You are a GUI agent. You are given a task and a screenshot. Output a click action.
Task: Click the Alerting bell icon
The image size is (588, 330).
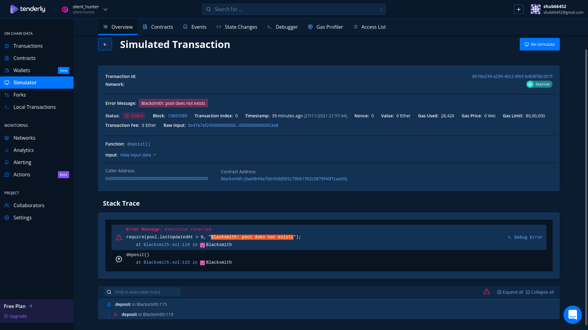(x=7, y=162)
